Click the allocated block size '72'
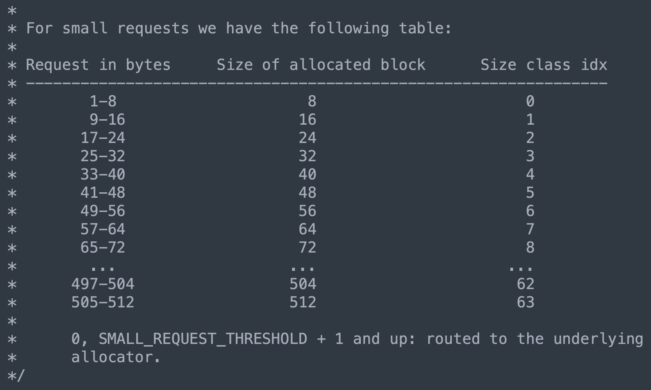Viewport: 651px width, 390px height. (x=307, y=247)
